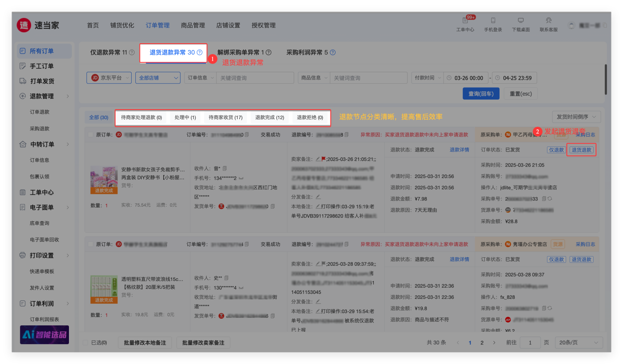
Task: Select the 退款完成 (12) filter tab
Action: pos(270,117)
